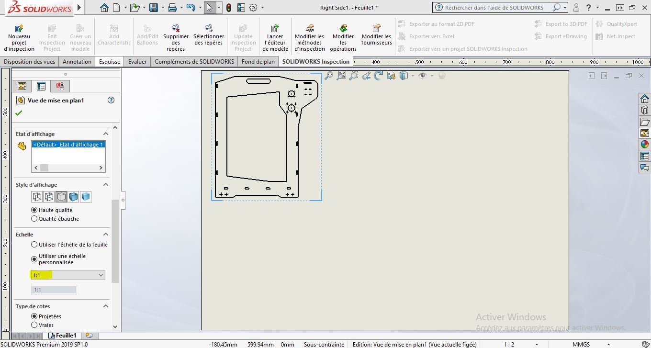Screen dimensions: 651x348
Task: Click the Rotate view arrow icon
Action: [378, 76]
